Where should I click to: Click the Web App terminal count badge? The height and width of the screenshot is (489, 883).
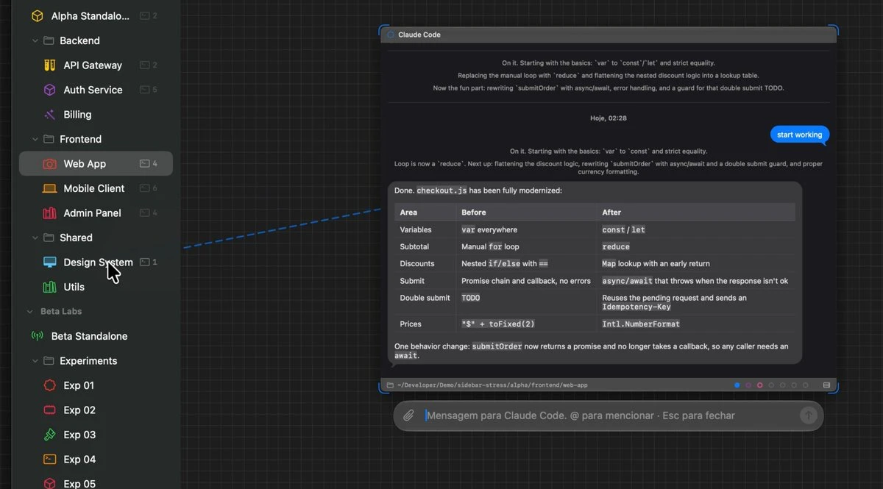click(x=149, y=164)
